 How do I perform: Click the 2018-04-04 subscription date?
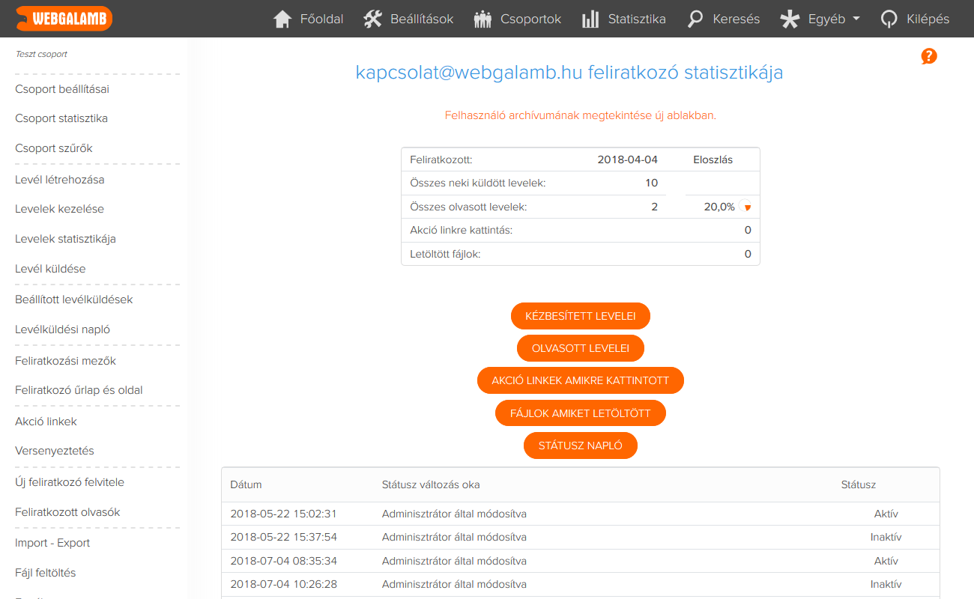tap(627, 159)
